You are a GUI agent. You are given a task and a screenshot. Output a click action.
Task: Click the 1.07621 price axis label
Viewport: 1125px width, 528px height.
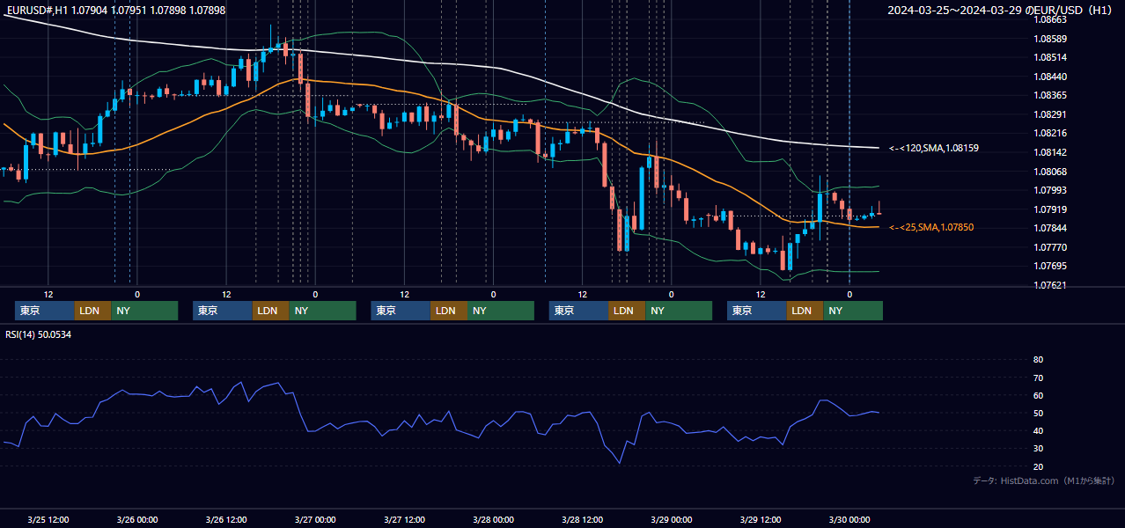pyautogui.click(x=1051, y=285)
